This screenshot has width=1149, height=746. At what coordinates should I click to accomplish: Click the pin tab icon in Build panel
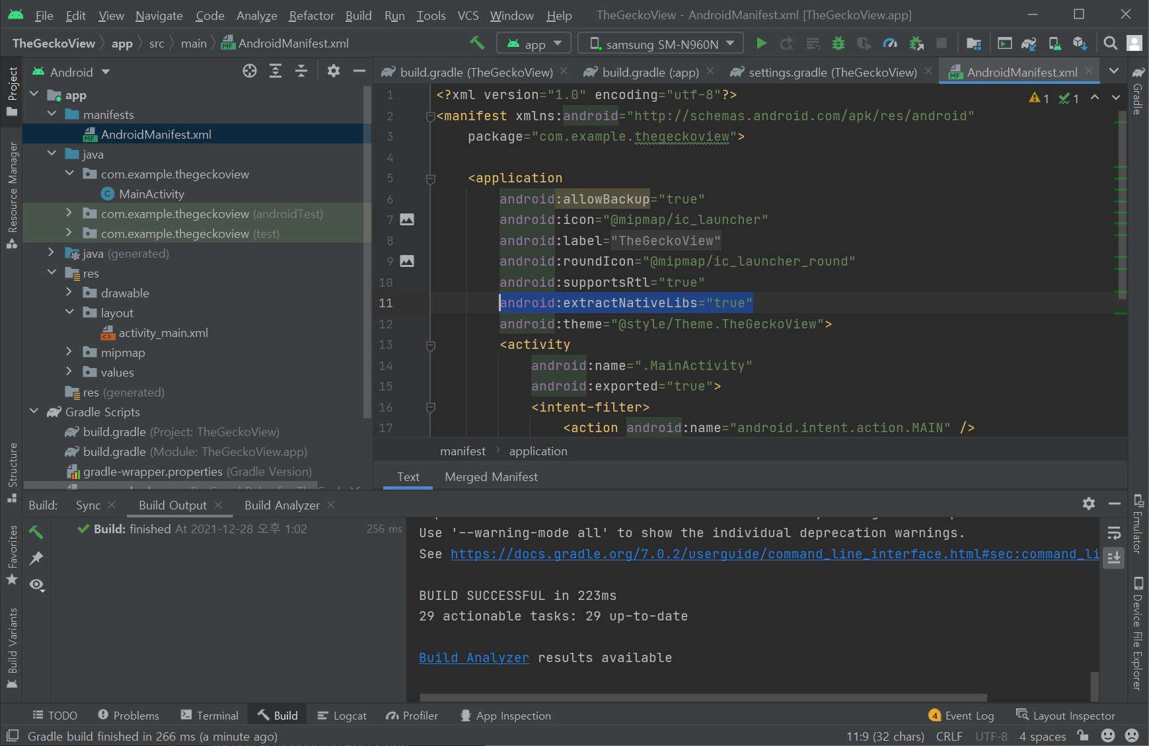36,558
